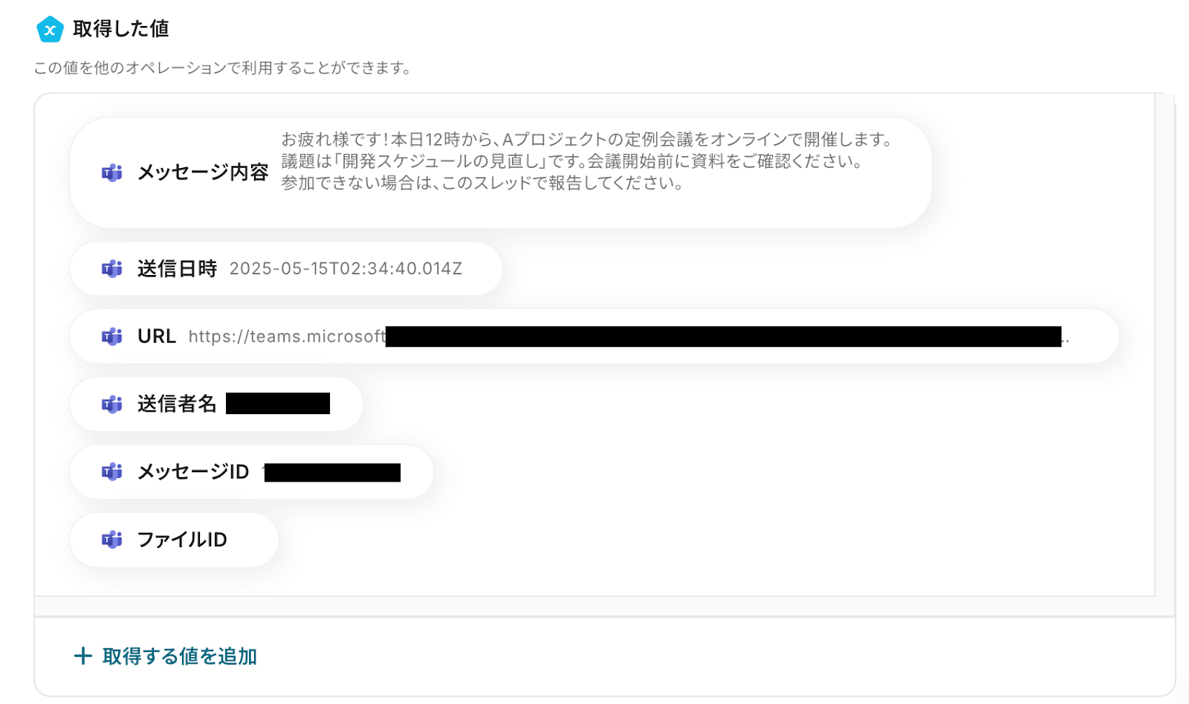
Task: Click the description text この値を他のオペレーション
Action: tap(222, 68)
